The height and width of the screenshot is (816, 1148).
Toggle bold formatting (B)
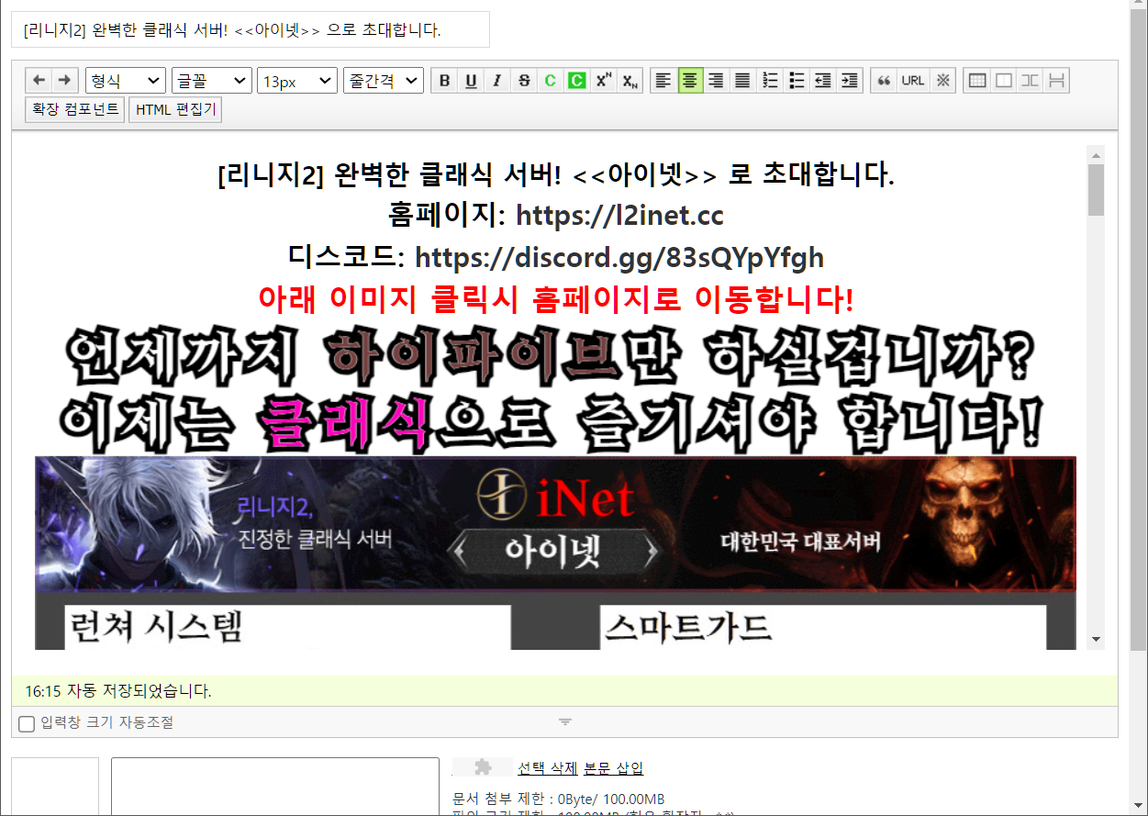445,81
